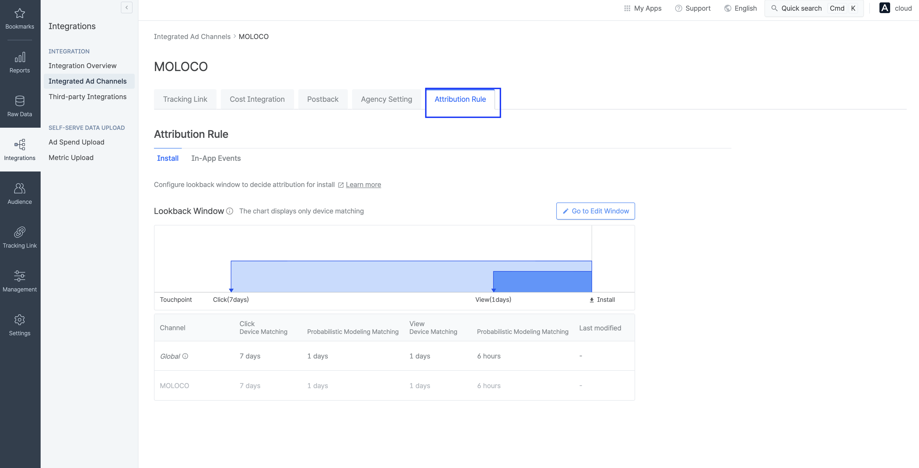Open the Audience section

[20, 194]
